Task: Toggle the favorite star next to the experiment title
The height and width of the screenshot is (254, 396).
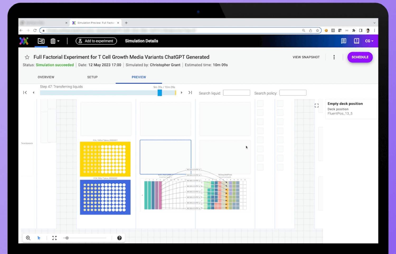Action: (x=27, y=57)
